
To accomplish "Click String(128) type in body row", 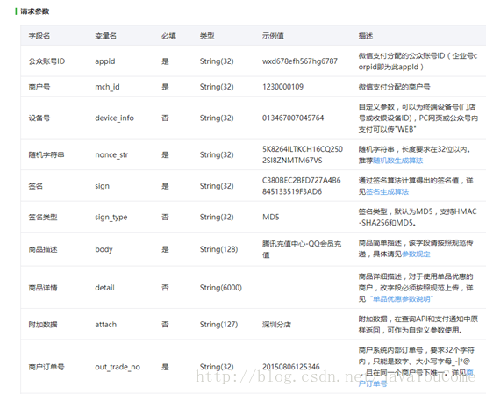I will click(218, 249).
